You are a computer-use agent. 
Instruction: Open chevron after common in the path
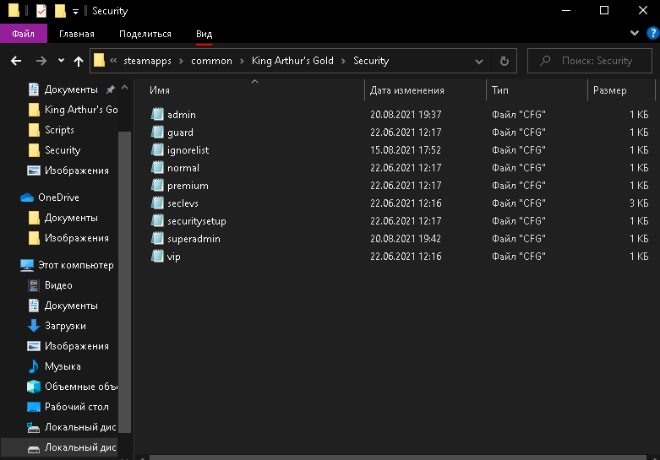click(x=242, y=61)
